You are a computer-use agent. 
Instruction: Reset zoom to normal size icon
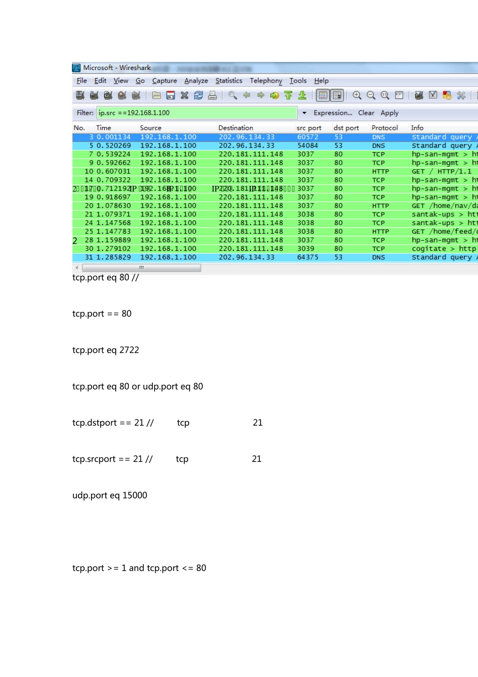pos(385,95)
